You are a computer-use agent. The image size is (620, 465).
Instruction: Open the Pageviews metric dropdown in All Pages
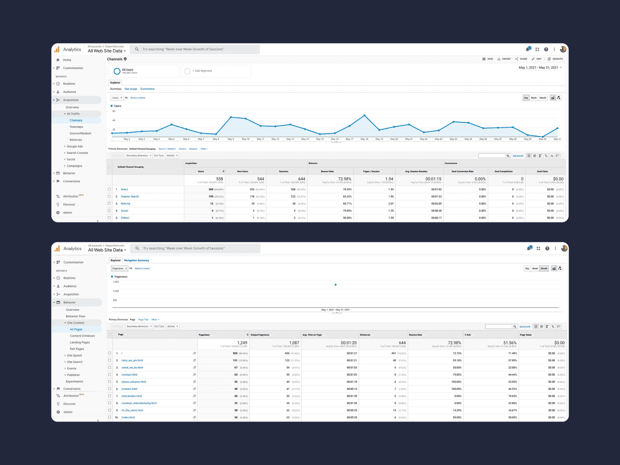pyautogui.click(x=120, y=269)
